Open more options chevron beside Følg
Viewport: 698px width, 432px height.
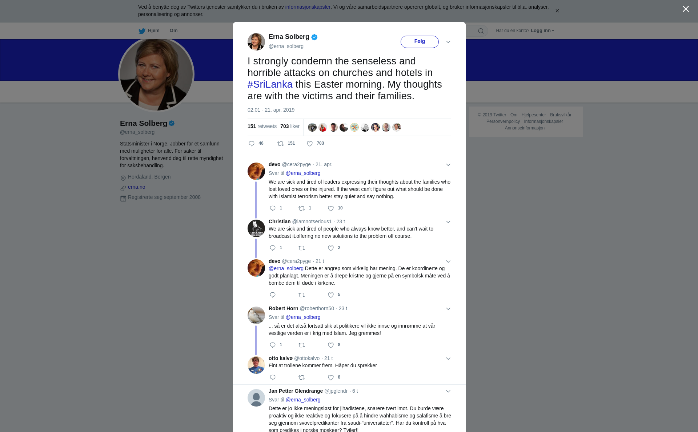point(448,42)
